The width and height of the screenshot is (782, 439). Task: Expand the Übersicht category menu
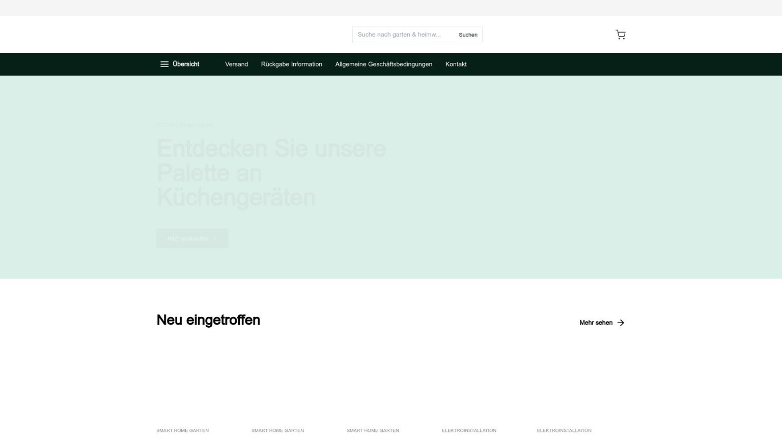tap(186, 64)
